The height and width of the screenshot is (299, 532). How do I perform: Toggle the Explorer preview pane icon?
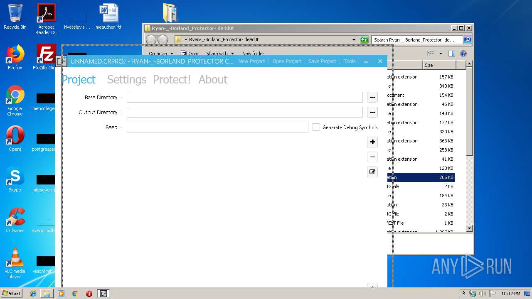[452, 54]
